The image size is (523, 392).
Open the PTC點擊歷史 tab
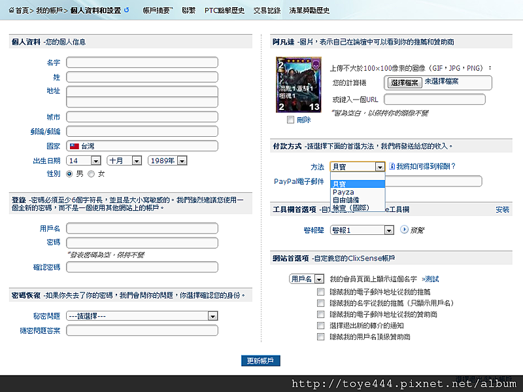click(224, 10)
